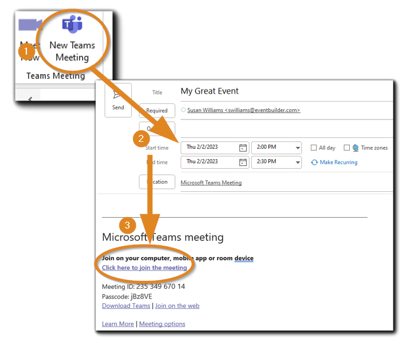This screenshot has width=410, height=348.
Task: Click the New Teams Meeting icon
Action: [72, 24]
